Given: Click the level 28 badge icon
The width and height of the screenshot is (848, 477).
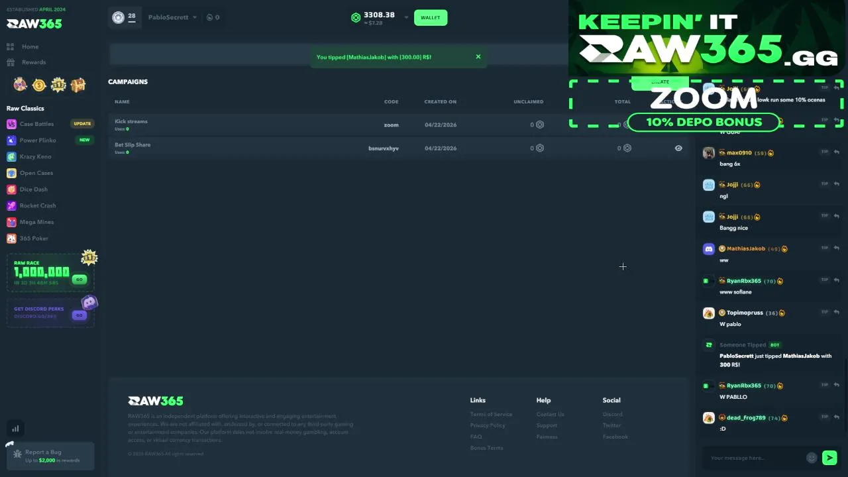Looking at the screenshot, I should point(118,17).
